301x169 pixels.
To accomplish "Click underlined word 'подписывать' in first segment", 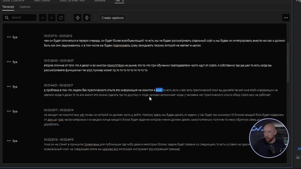I will coord(121,46).
